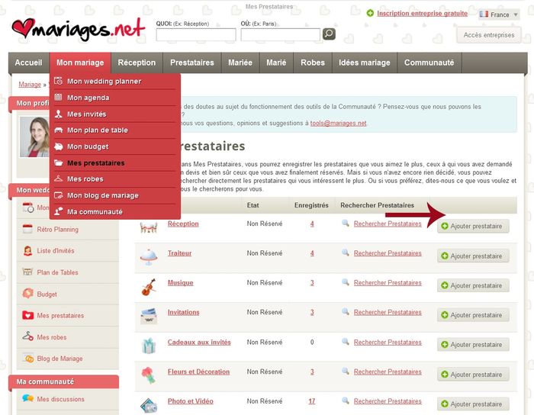Open the Communauté navigation tab
This screenshot has width=534, height=415.
click(x=429, y=63)
